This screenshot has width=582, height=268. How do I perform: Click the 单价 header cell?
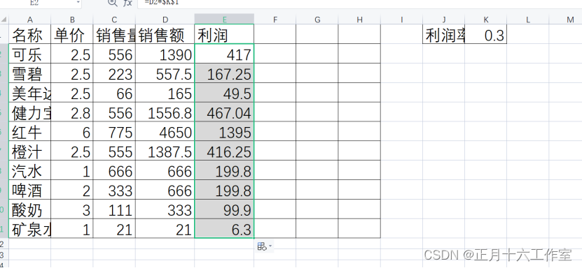click(72, 34)
